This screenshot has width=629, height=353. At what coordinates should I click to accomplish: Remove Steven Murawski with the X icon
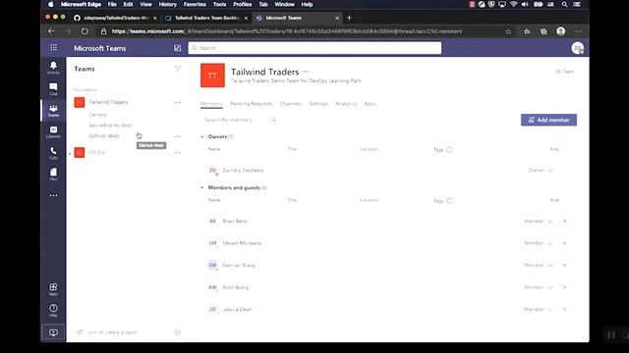pos(564,243)
